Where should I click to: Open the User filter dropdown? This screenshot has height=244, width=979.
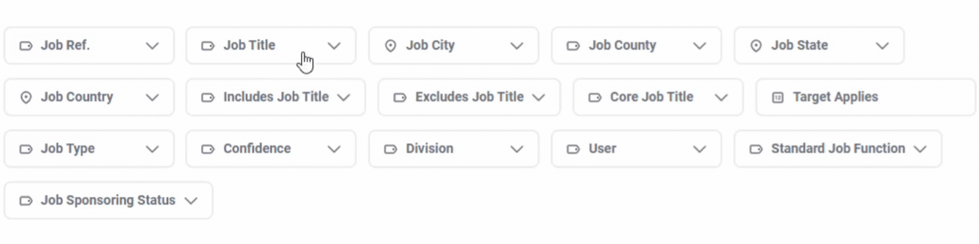[x=637, y=149]
